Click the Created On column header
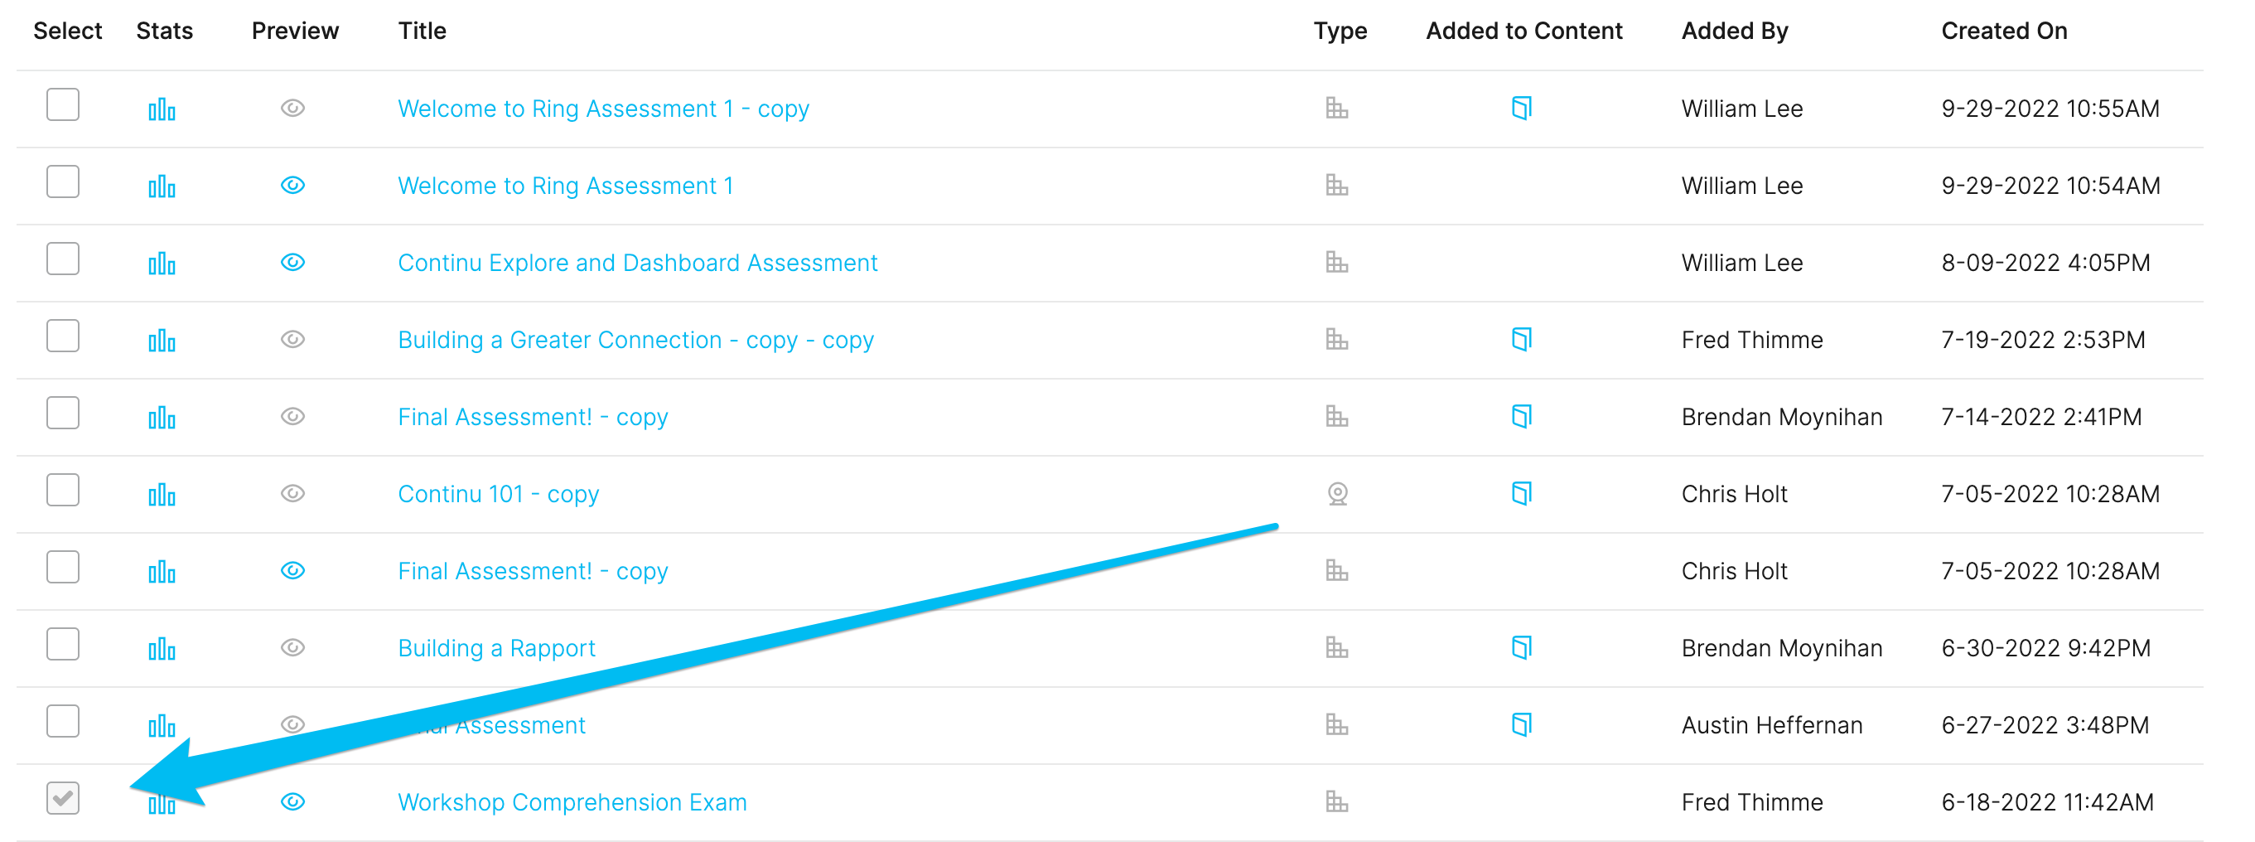Screen dimensions: 2255x842 tap(2004, 31)
